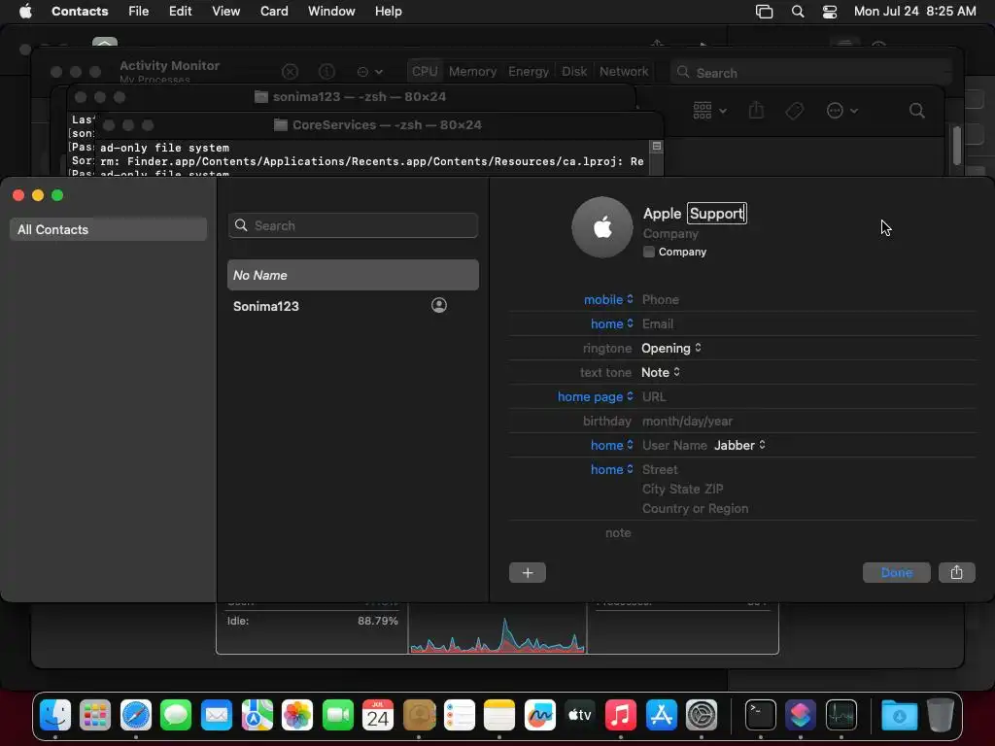Click the add field plus button
This screenshot has width=995, height=746.
point(528,573)
